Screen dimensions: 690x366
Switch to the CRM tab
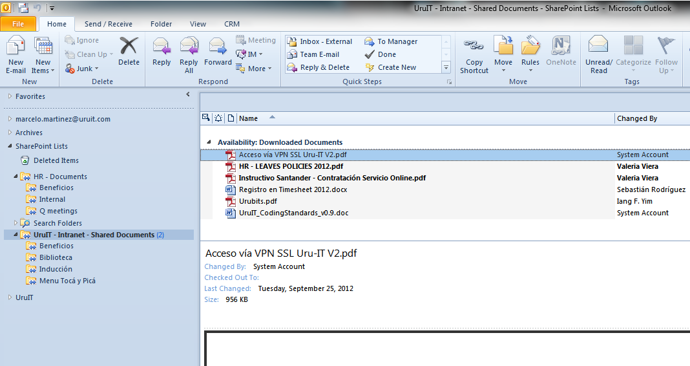pyautogui.click(x=232, y=24)
